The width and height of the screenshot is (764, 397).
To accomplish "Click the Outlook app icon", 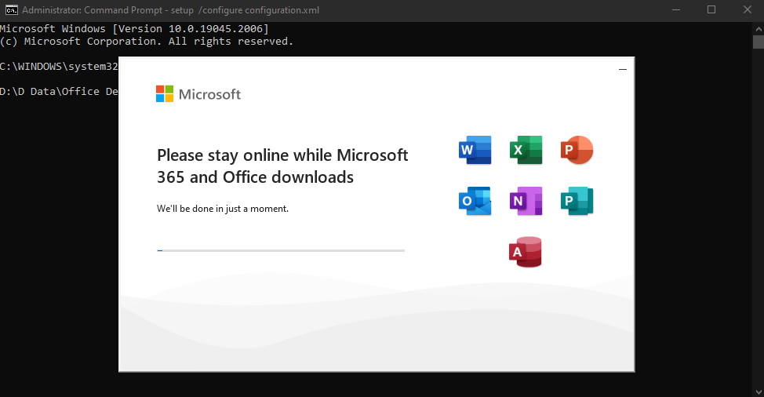I will click(x=475, y=201).
